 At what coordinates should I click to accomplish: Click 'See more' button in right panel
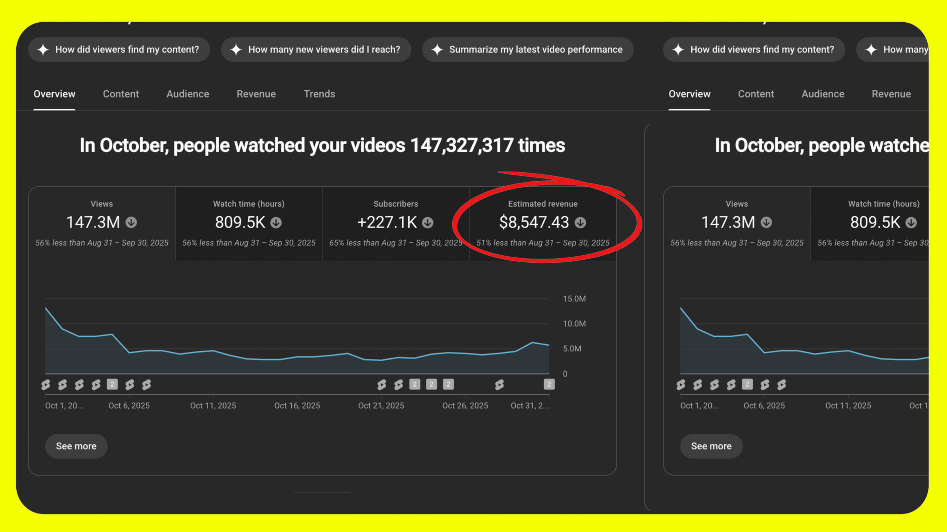711,446
